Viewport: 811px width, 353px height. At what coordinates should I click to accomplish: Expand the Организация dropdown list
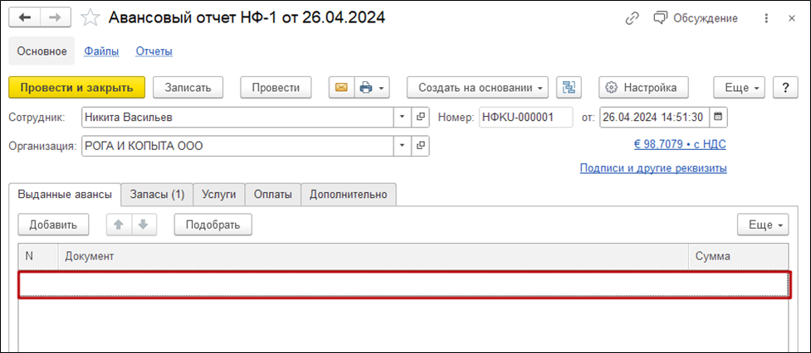coord(403,147)
